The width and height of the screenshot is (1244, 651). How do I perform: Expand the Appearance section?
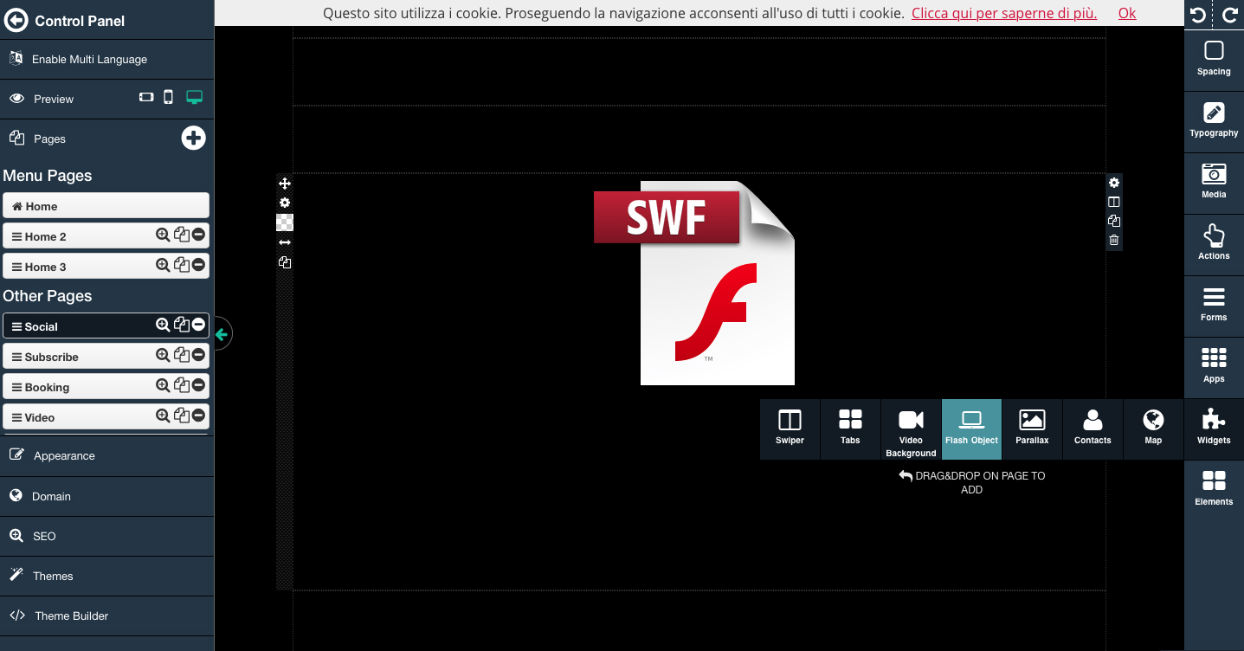(106, 455)
